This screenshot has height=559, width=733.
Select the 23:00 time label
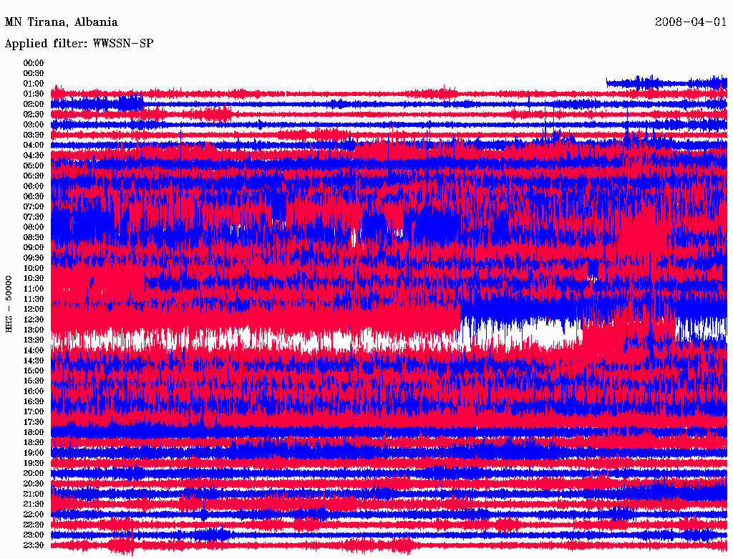tap(33, 535)
